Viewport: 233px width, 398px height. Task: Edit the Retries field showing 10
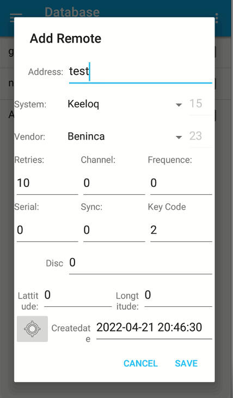(47, 183)
